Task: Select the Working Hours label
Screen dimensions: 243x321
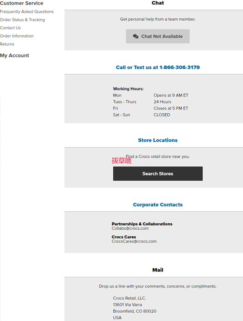Action: coord(128,89)
